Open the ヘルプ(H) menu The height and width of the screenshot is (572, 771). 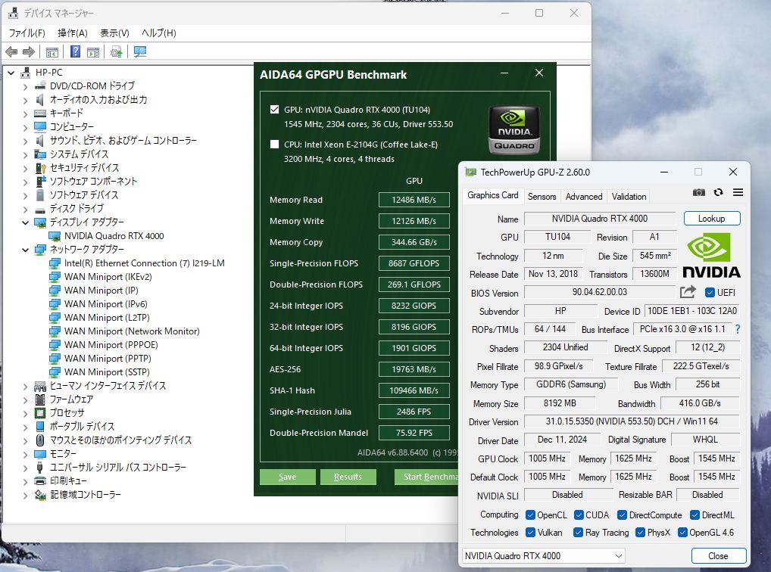pos(158,33)
